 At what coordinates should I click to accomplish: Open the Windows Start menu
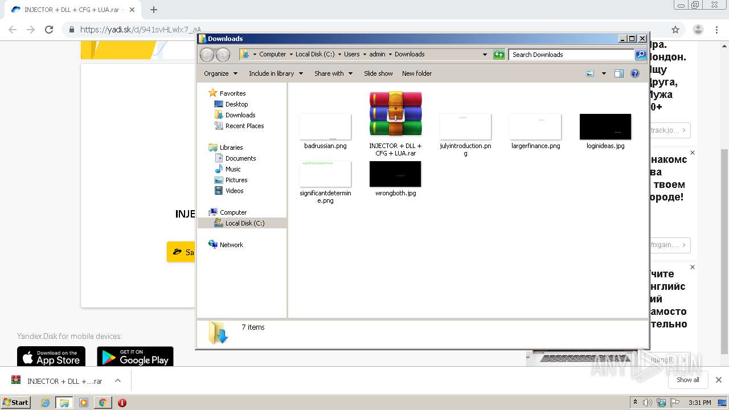pyautogui.click(x=15, y=403)
